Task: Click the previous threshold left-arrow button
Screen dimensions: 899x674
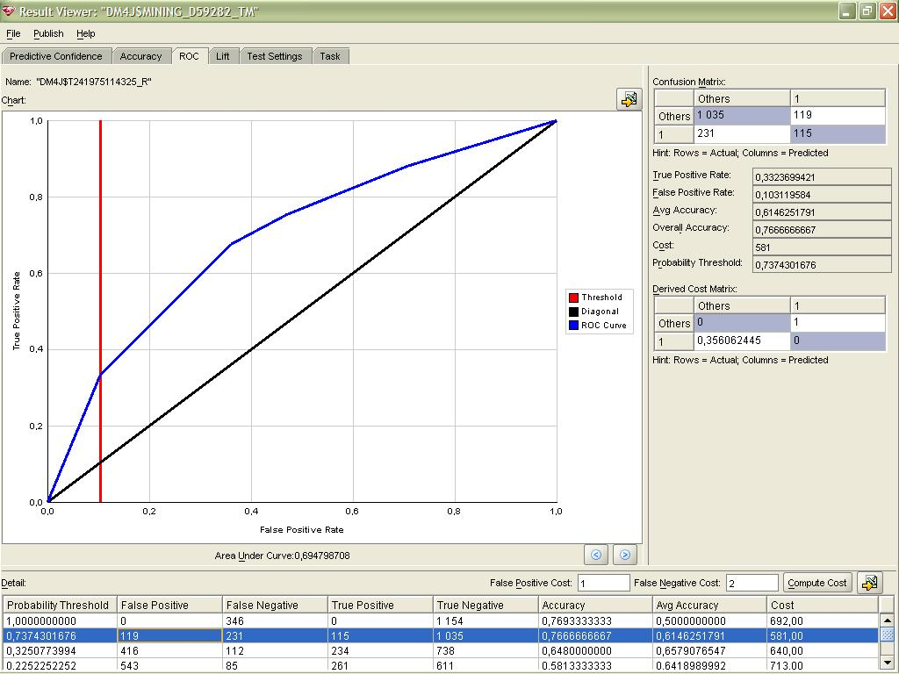Action: pos(596,555)
